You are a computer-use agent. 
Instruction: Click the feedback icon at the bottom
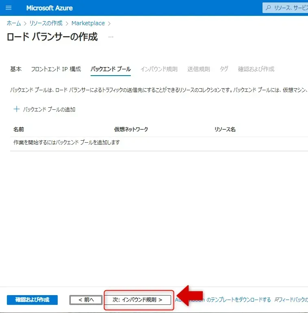pyautogui.click(x=277, y=300)
